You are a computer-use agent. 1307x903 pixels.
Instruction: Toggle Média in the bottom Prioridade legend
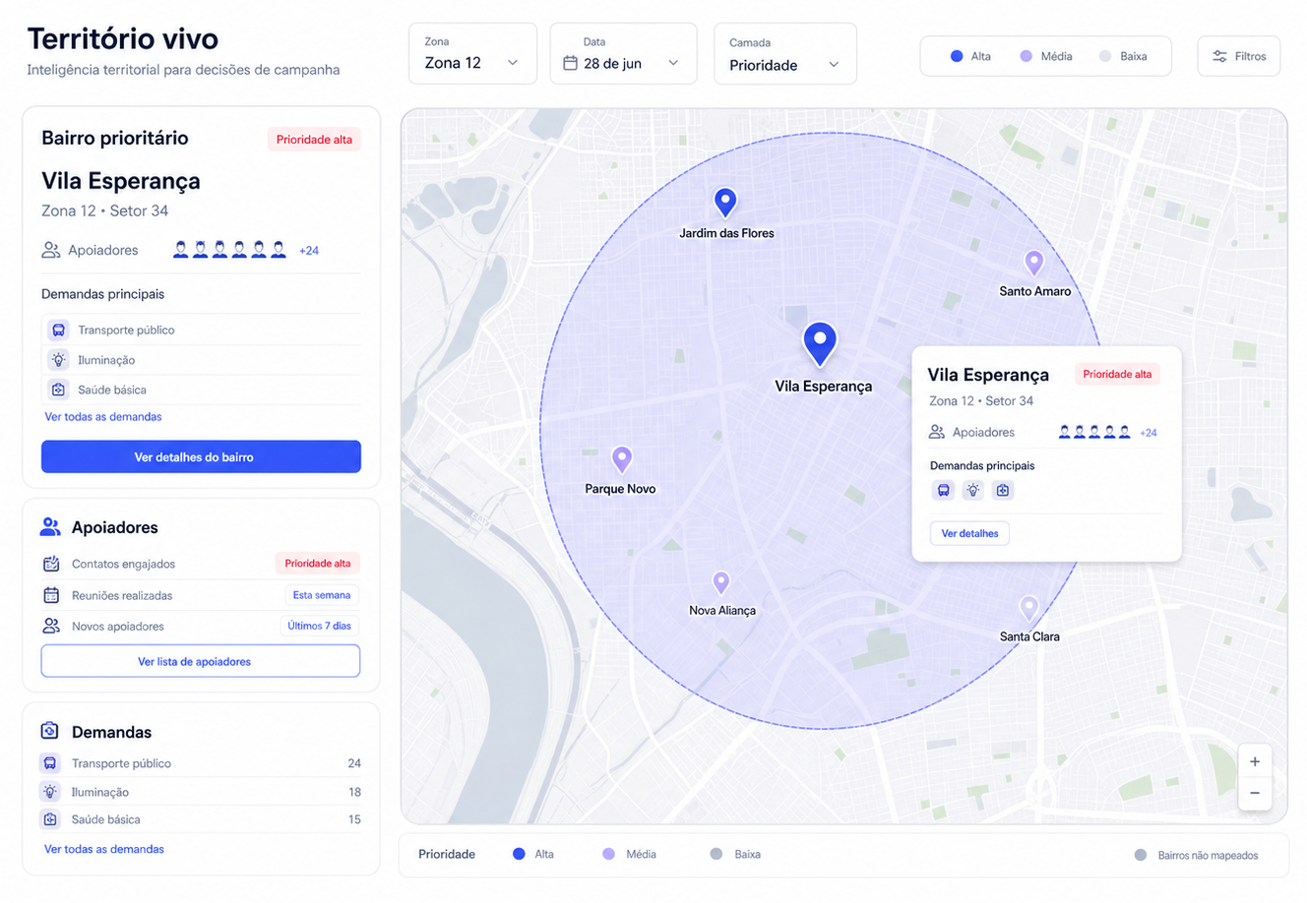[x=629, y=854]
